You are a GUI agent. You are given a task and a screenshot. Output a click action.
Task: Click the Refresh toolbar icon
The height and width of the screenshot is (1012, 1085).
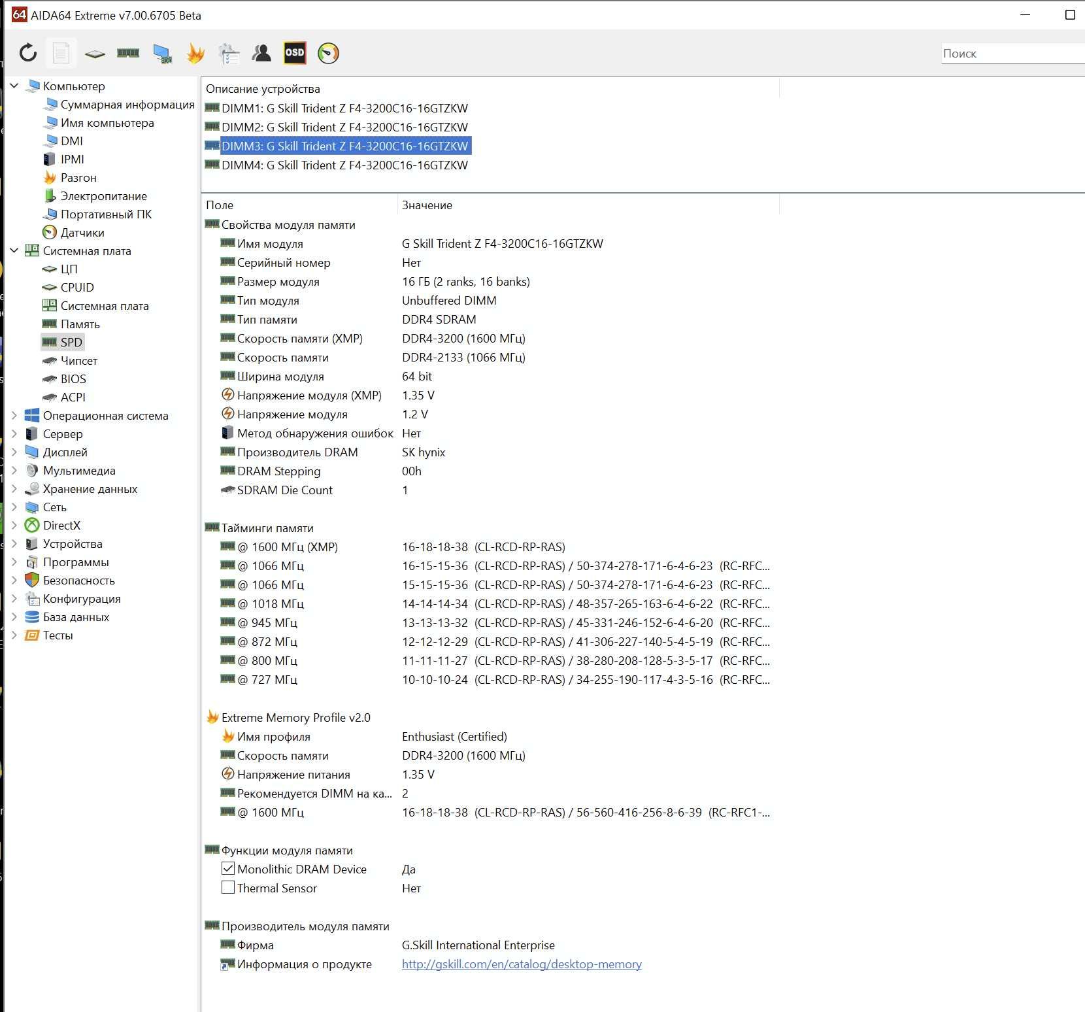[x=27, y=53]
